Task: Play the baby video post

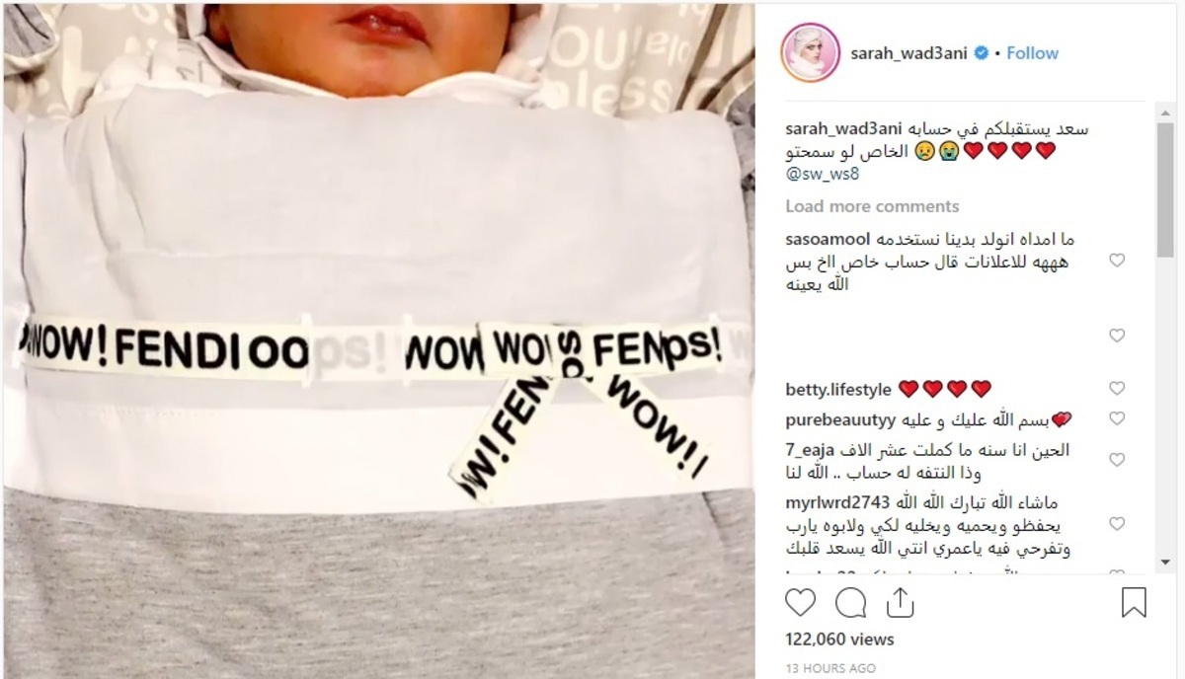Action: 378,339
